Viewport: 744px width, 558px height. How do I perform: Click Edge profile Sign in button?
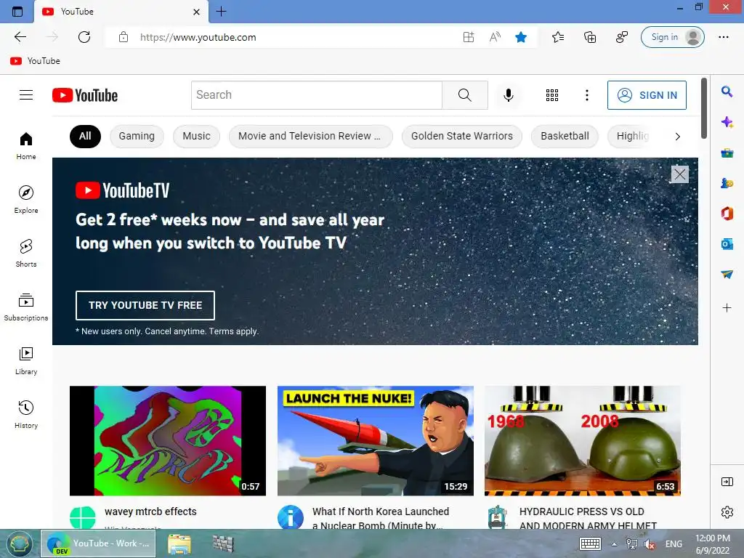[x=672, y=37]
